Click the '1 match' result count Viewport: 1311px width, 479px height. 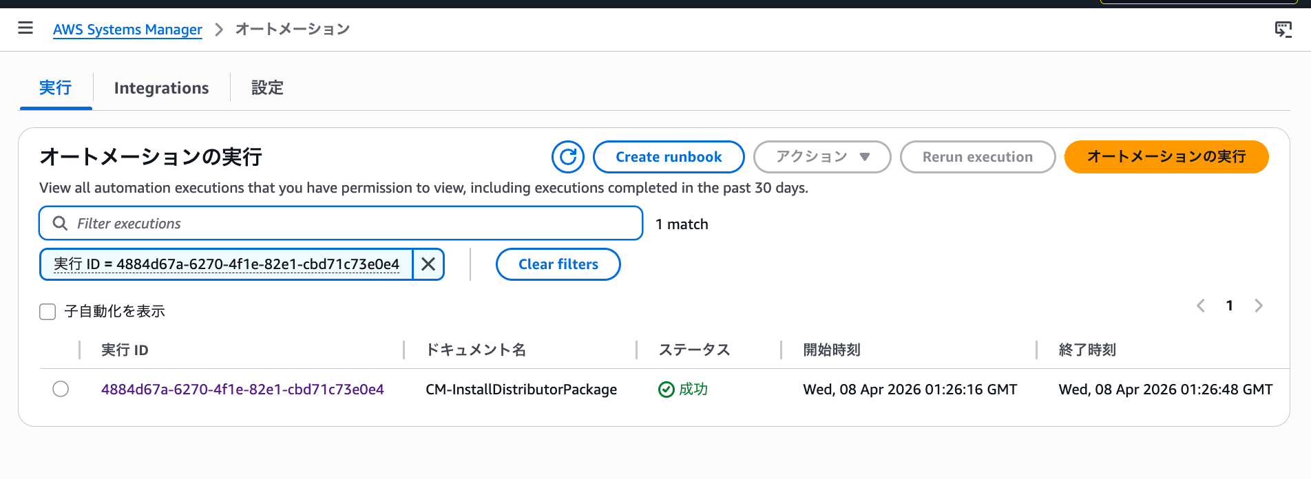pyautogui.click(x=682, y=224)
